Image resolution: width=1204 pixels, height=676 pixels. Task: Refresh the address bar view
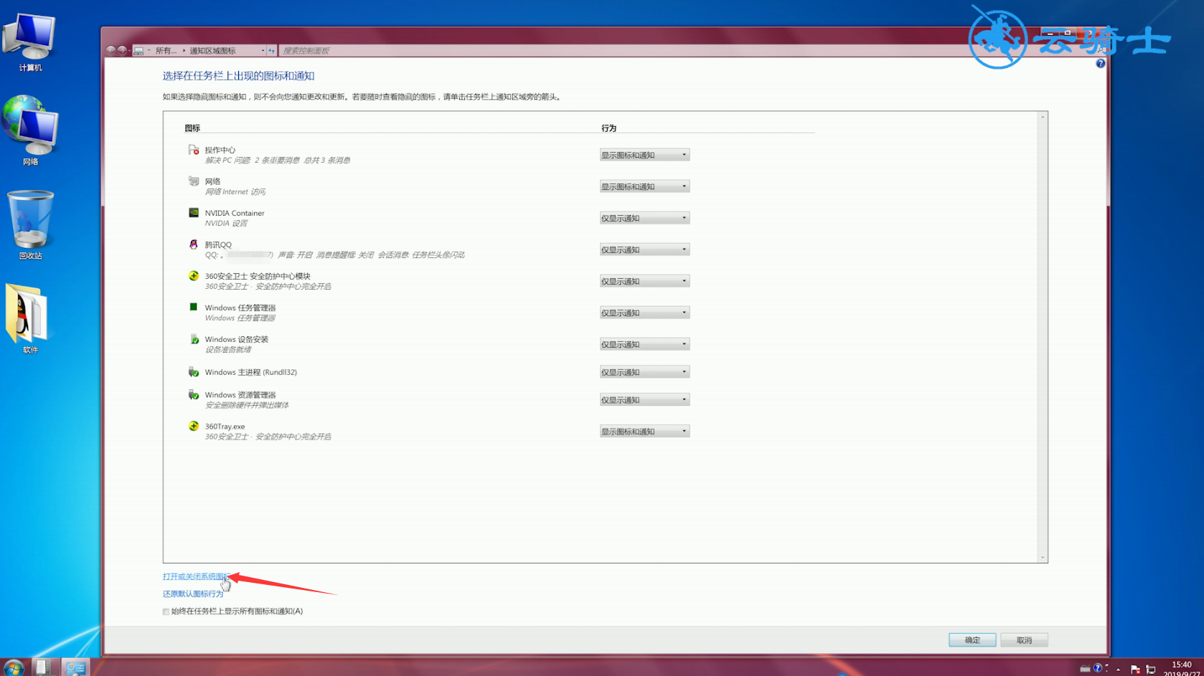tap(271, 50)
